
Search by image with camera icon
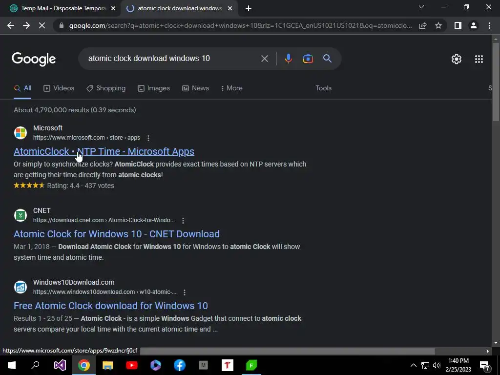point(308,59)
